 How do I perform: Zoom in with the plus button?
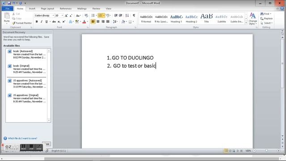point(278,151)
